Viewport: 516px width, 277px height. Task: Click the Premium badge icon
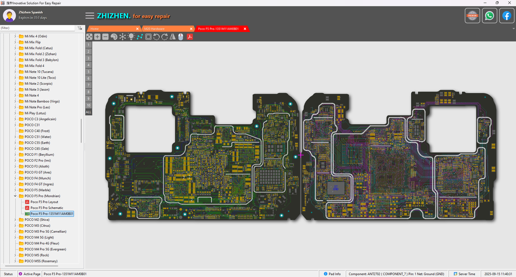tap(472, 16)
